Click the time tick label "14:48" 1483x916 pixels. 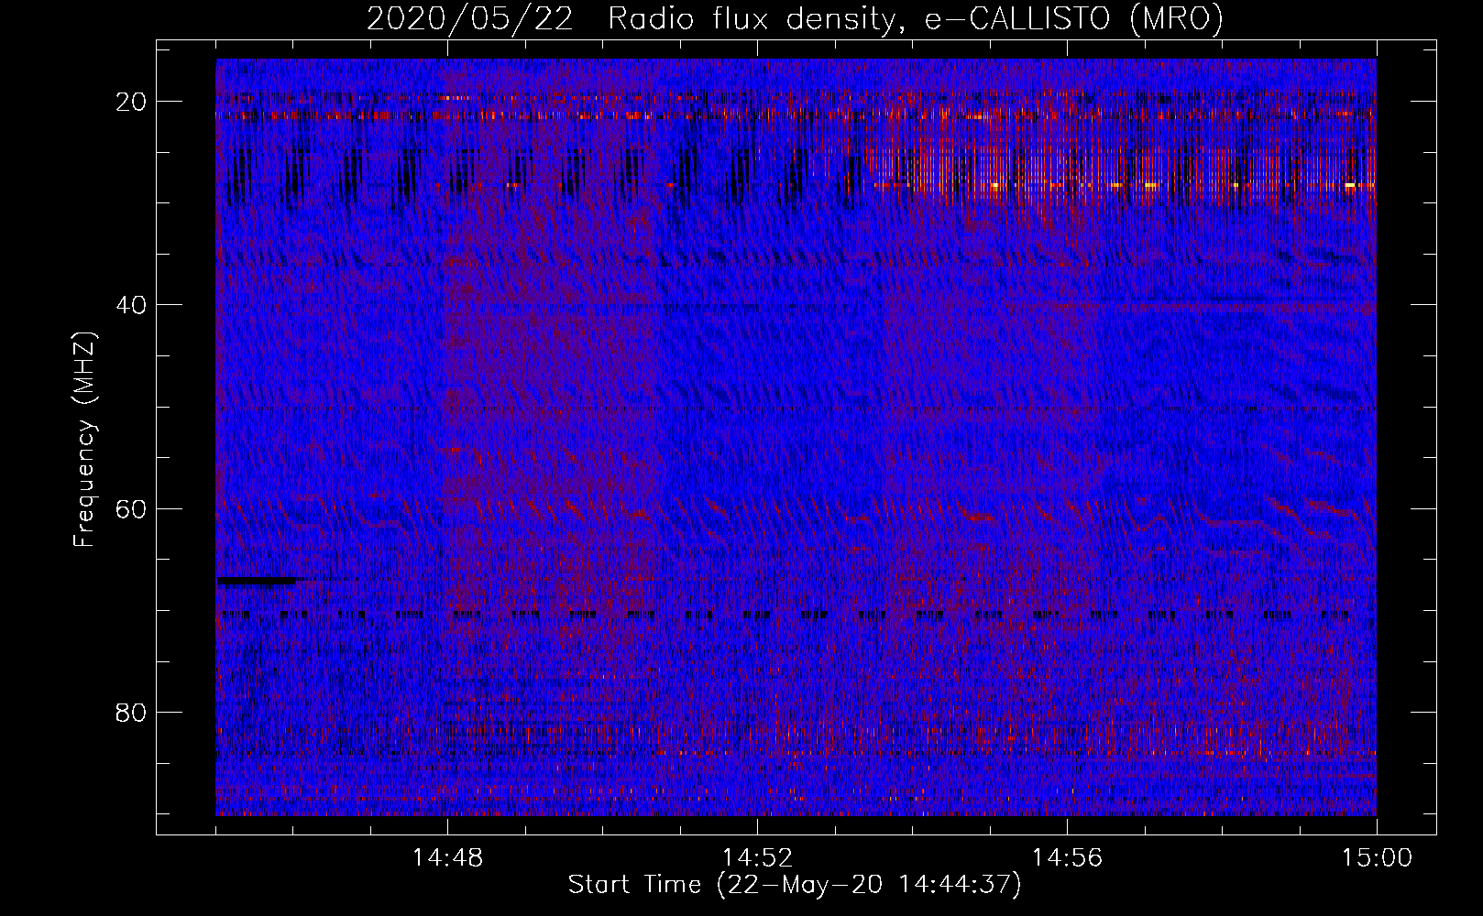point(447,858)
